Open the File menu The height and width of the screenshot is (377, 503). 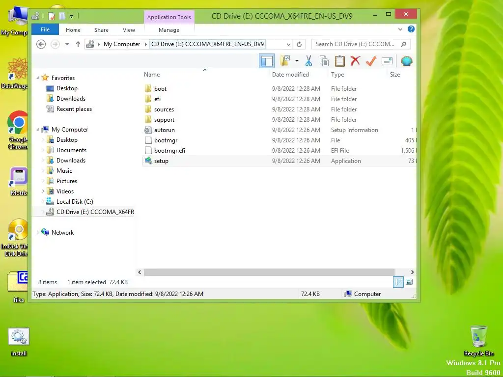(45, 29)
